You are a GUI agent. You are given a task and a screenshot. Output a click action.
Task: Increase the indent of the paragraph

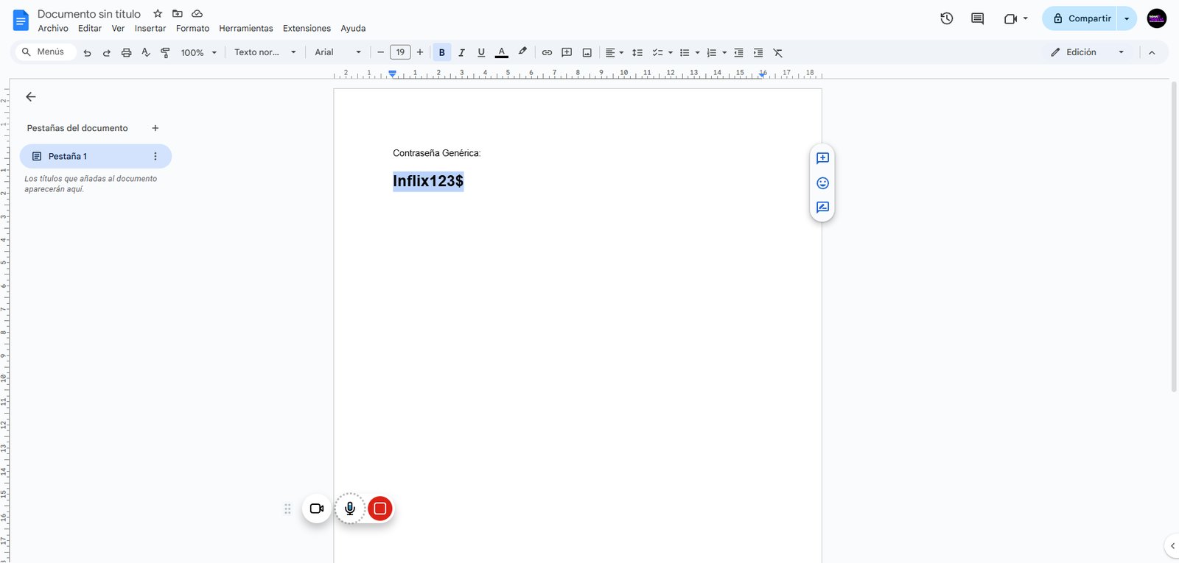(758, 52)
